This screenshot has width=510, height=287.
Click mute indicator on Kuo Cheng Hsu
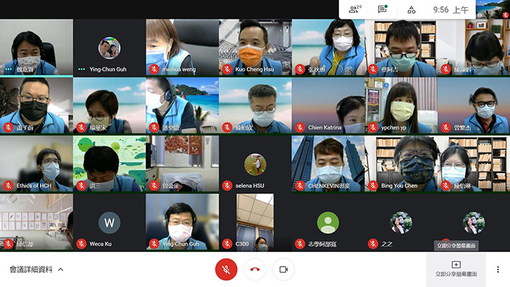(x=226, y=69)
